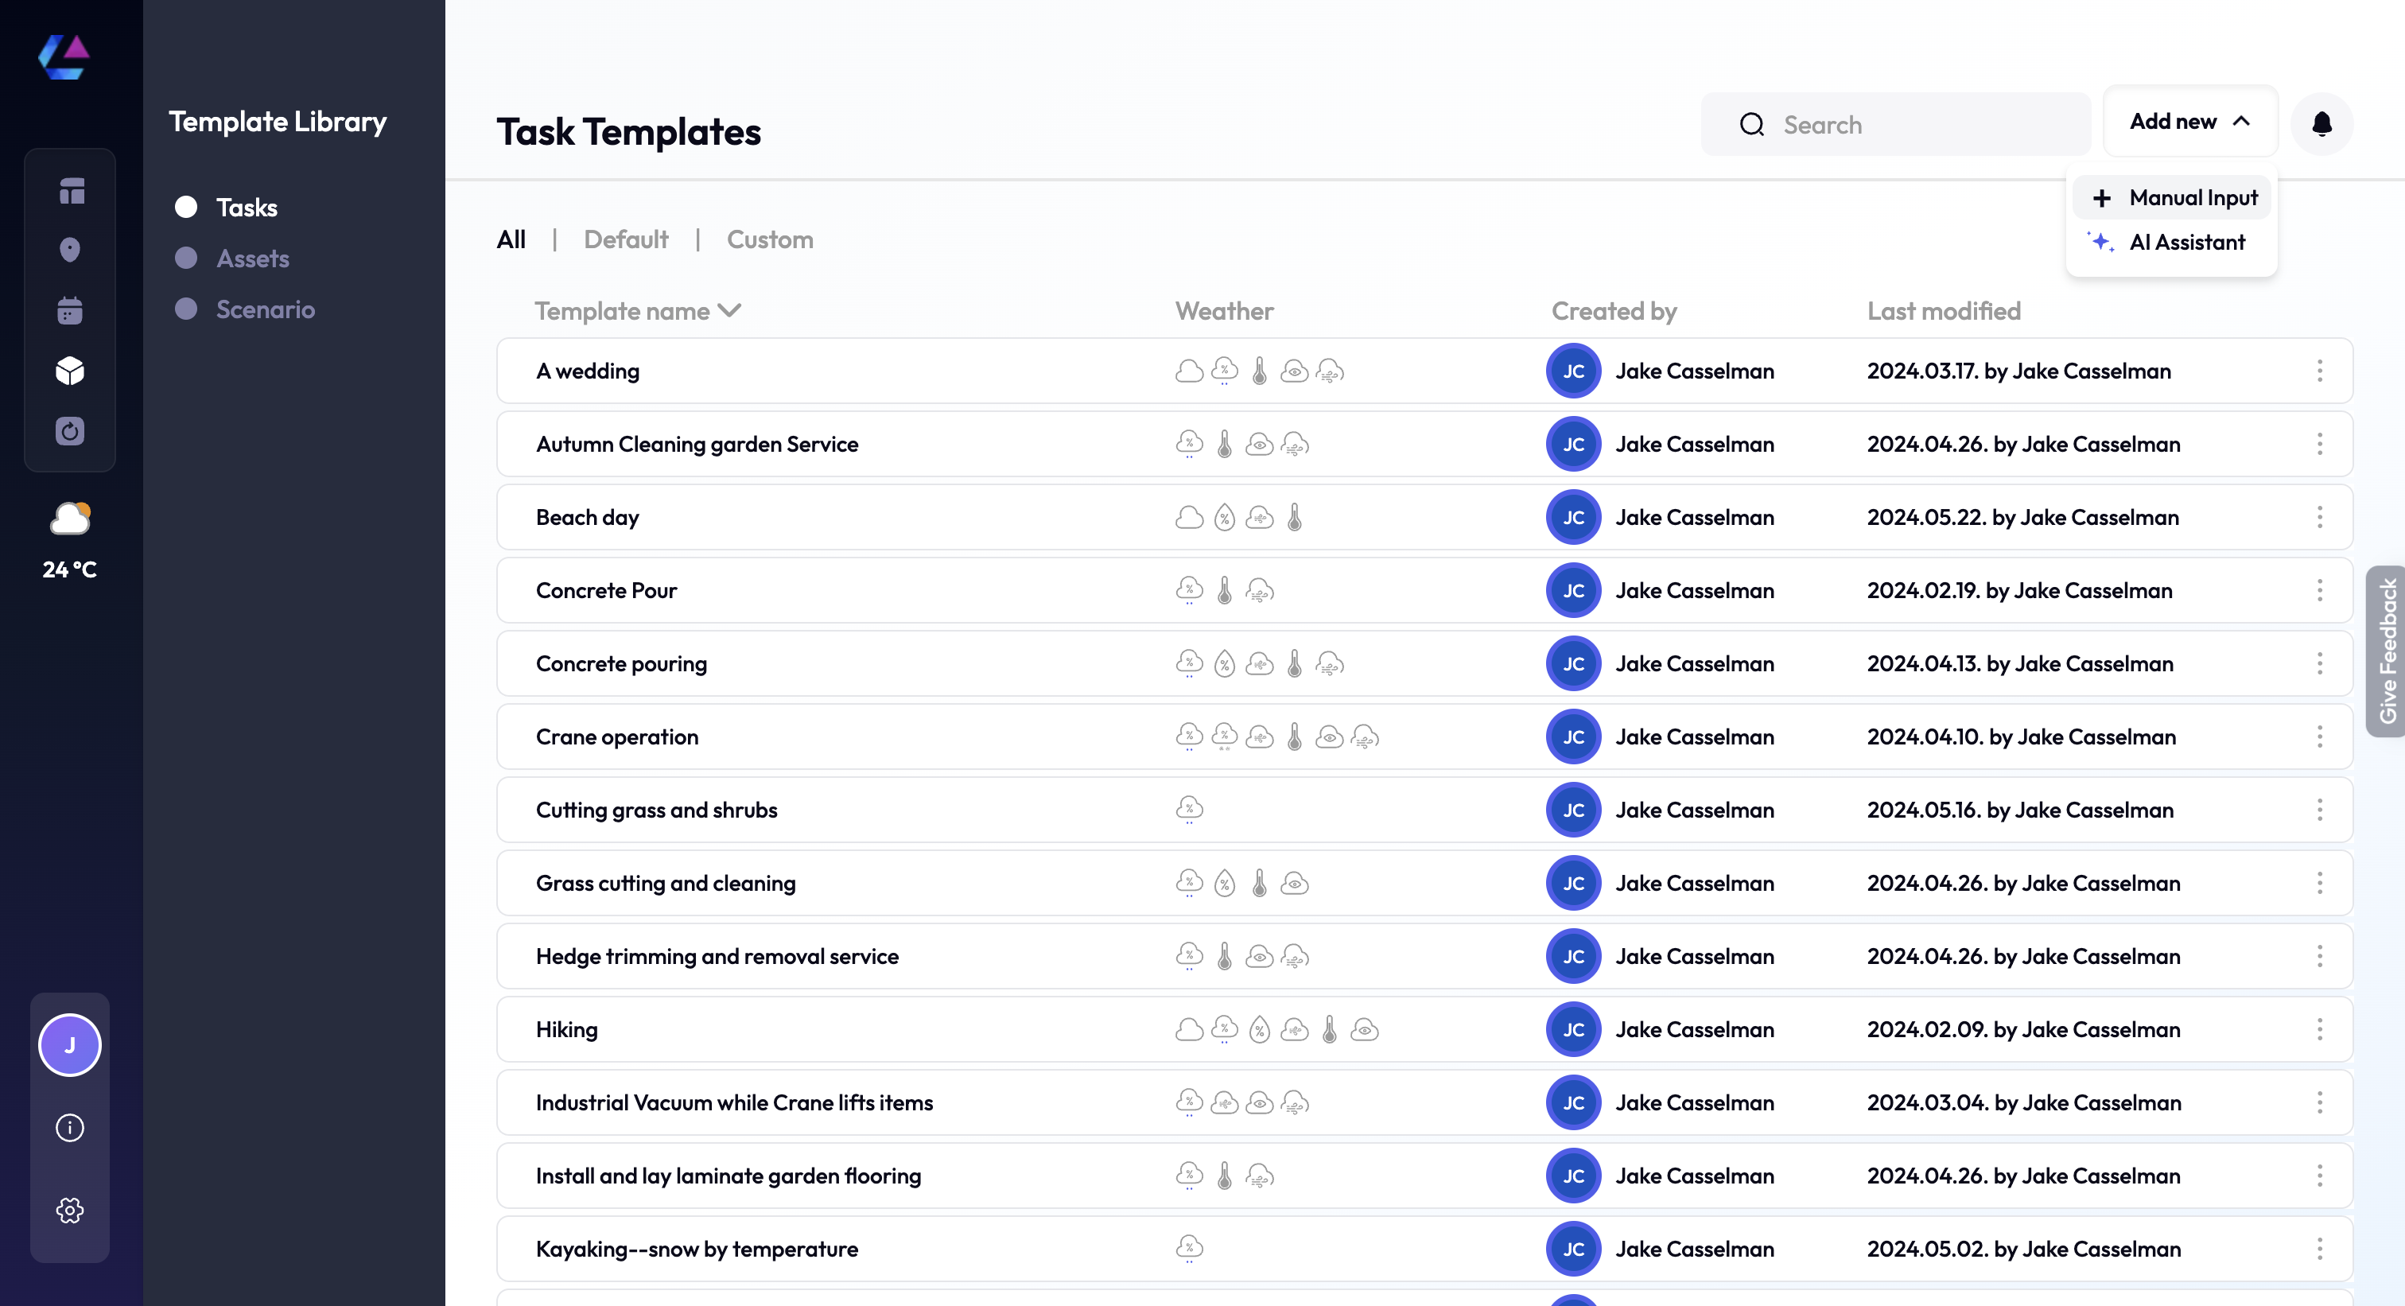Click the wind icon on the Crane operation row
Screen dimensions: 2405x1306
click(1366, 737)
